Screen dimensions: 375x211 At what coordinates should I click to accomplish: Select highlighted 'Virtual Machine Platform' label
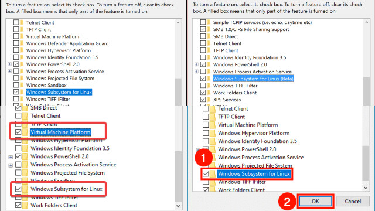coord(60,132)
